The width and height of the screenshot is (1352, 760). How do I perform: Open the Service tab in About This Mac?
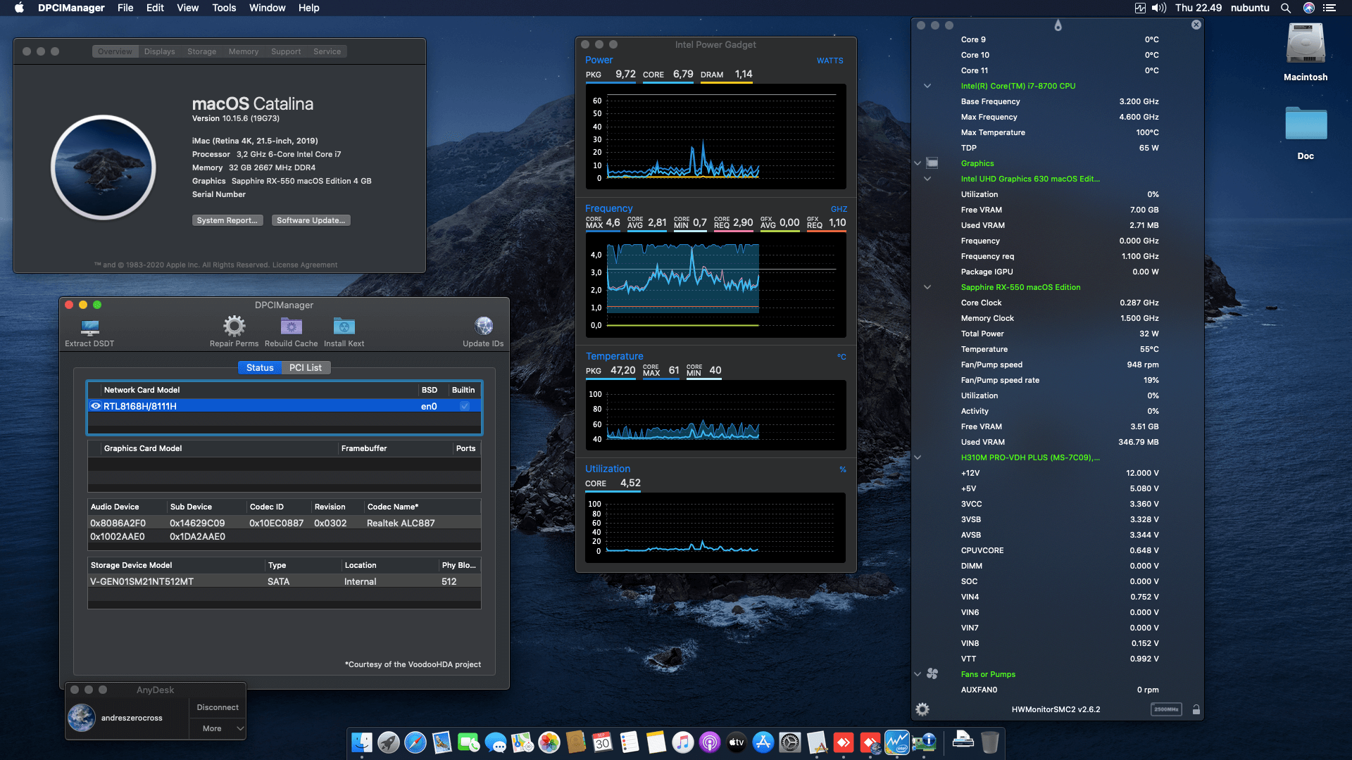click(327, 51)
